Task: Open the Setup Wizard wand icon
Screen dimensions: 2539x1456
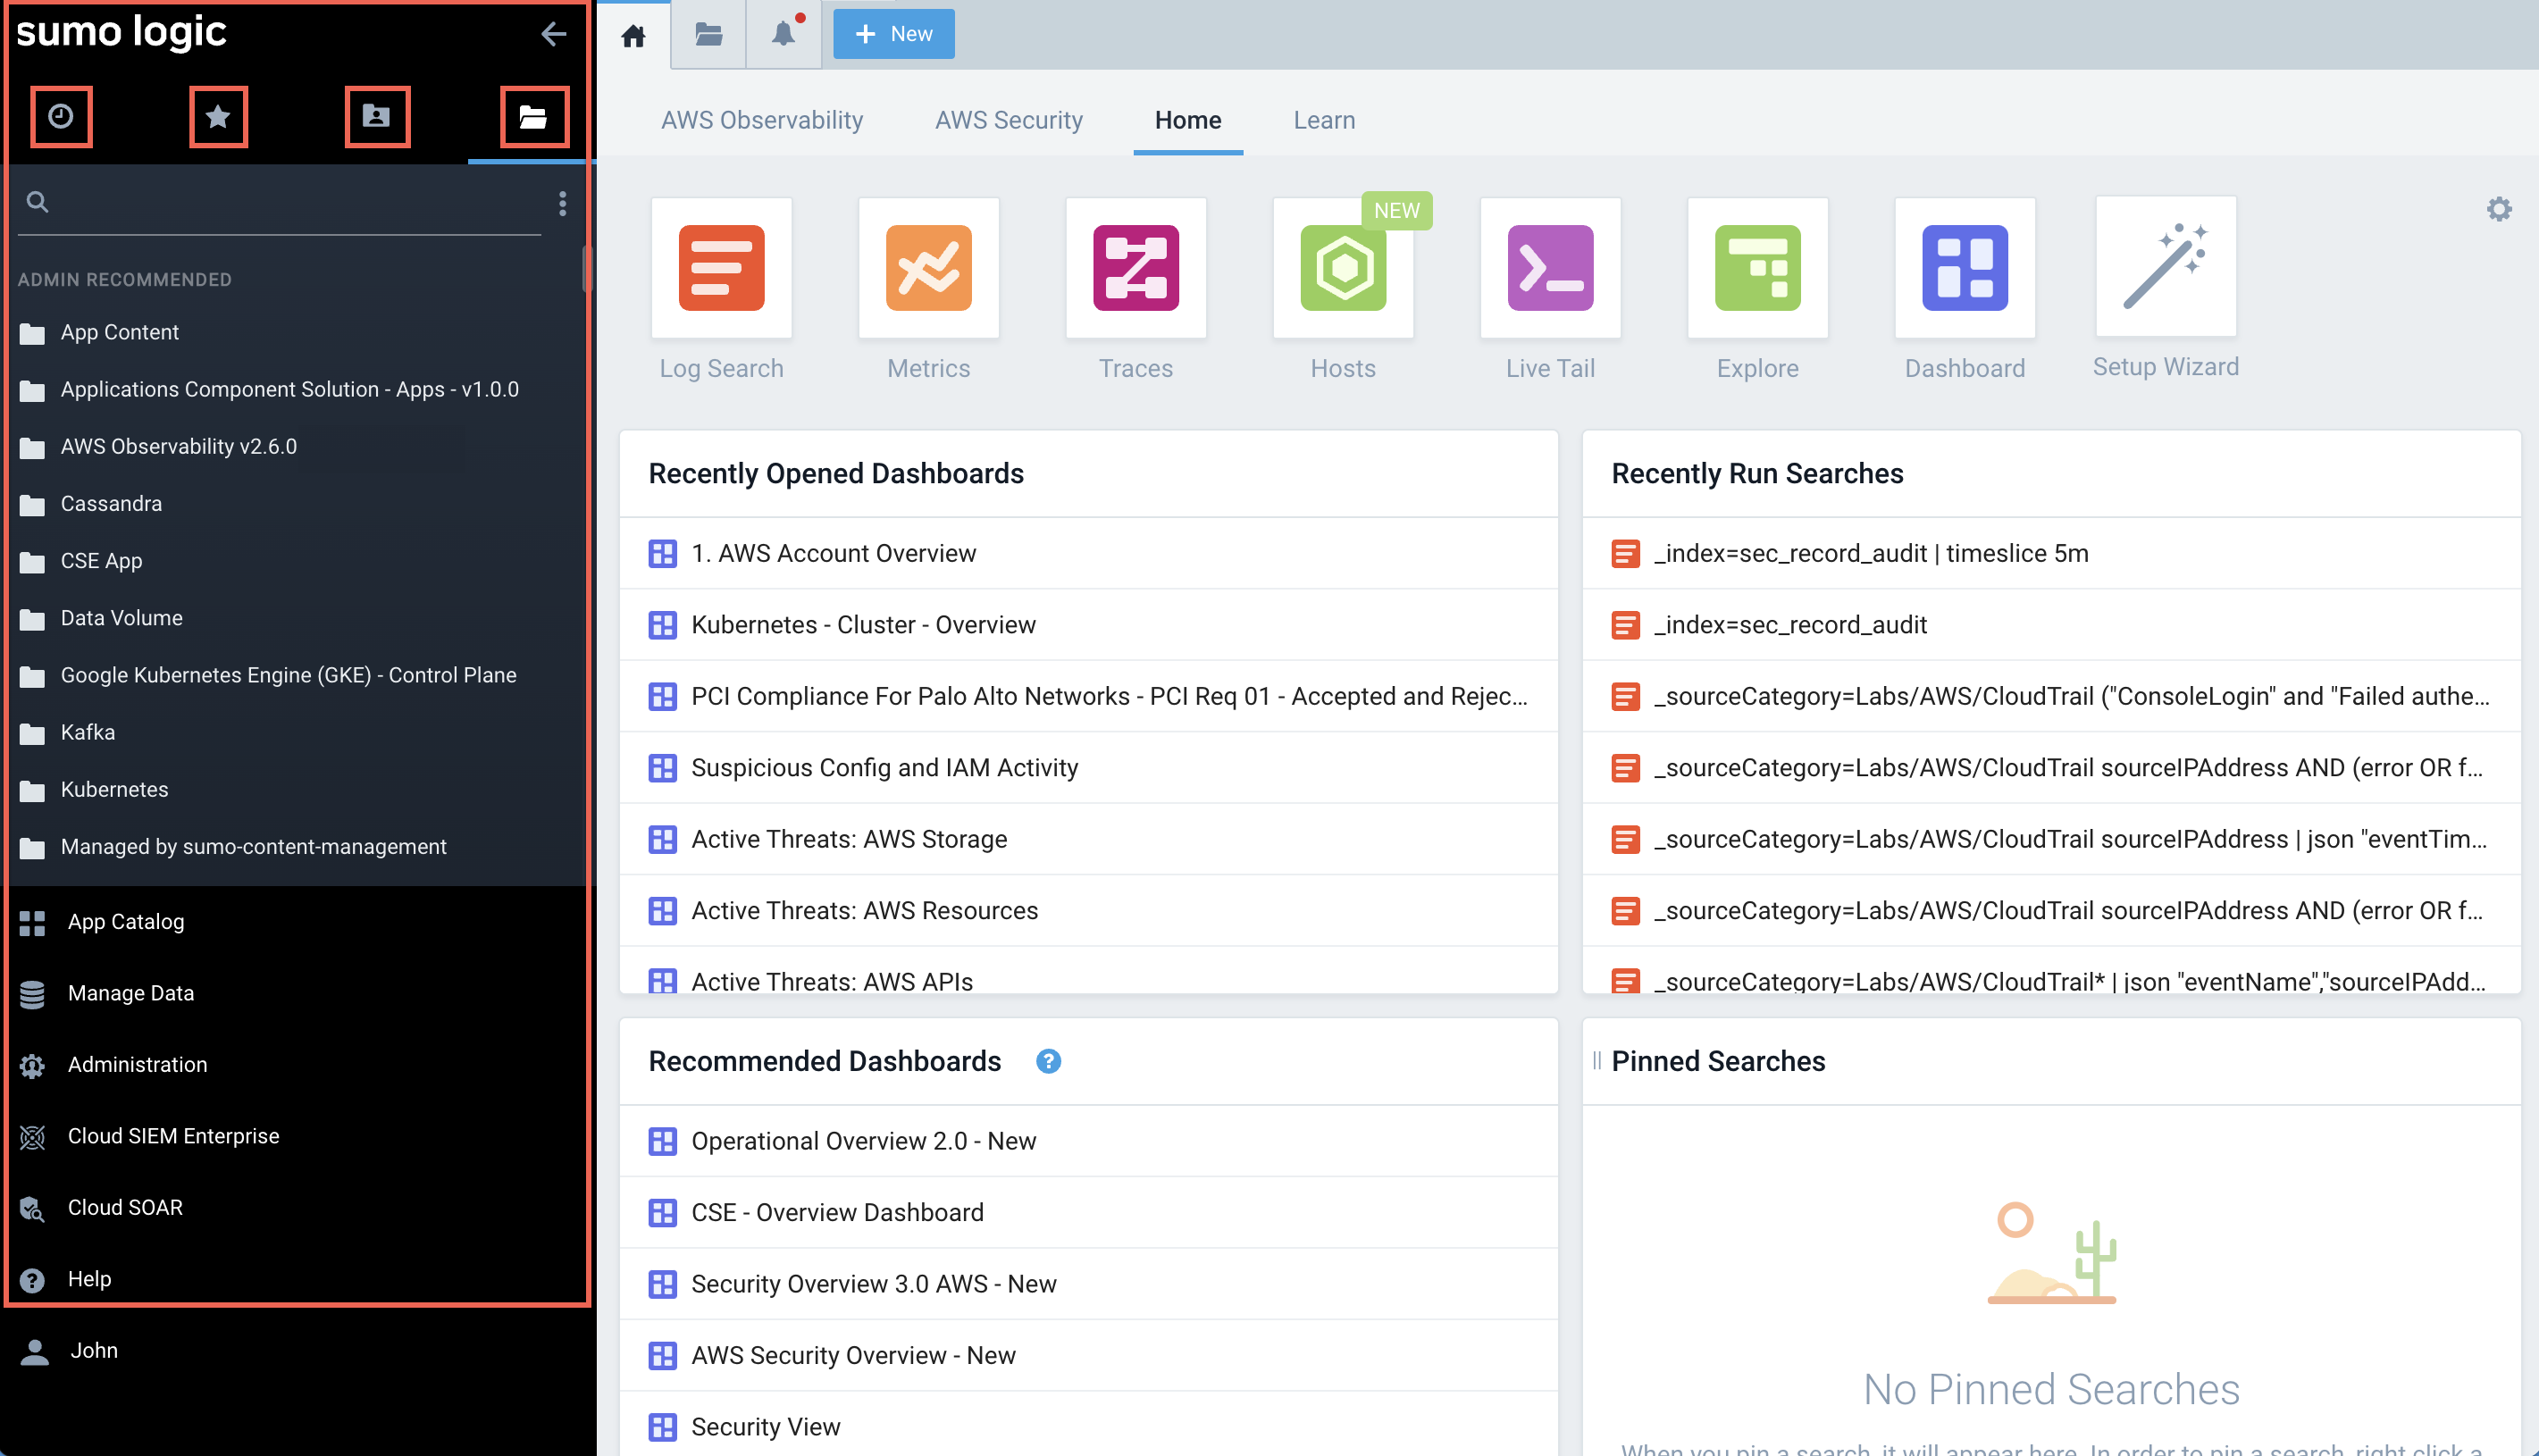Action: pyautogui.click(x=2165, y=267)
